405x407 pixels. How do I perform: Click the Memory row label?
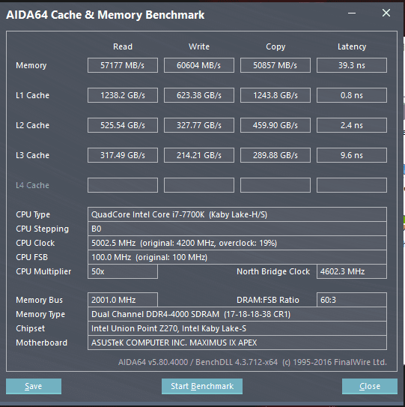[31, 65]
